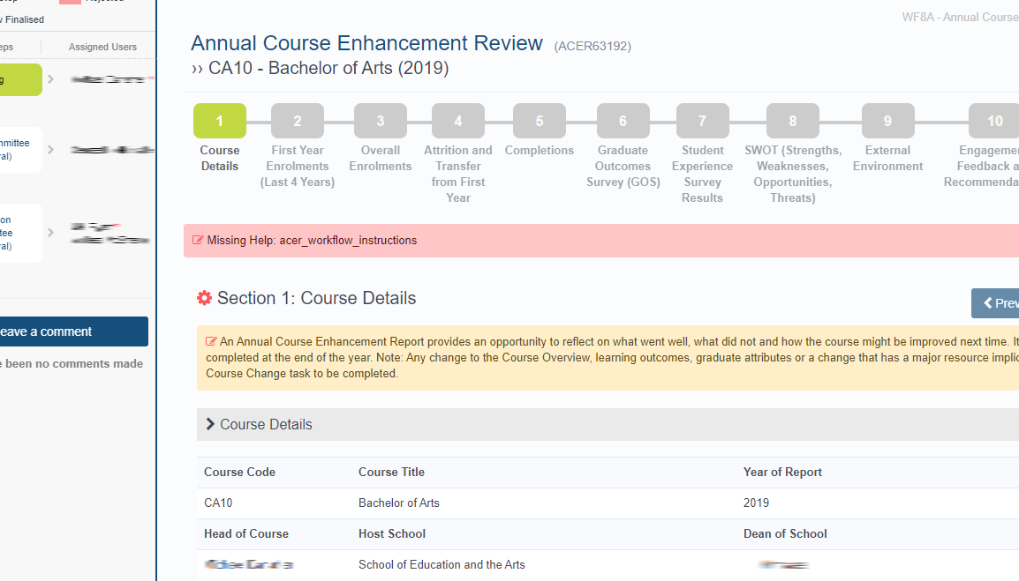Go to step 10 Engagement Feedback
Screen dimensions: 1019x581
[x=994, y=122]
